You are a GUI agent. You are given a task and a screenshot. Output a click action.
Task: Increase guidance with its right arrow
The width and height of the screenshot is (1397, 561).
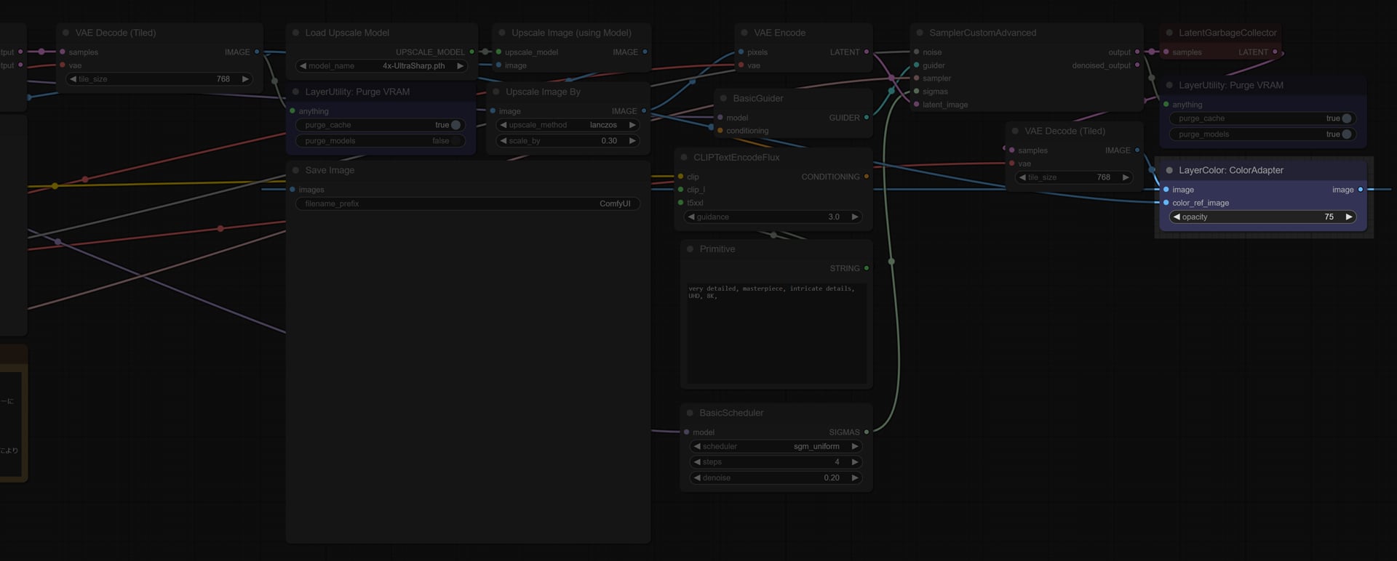click(x=855, y=217)
